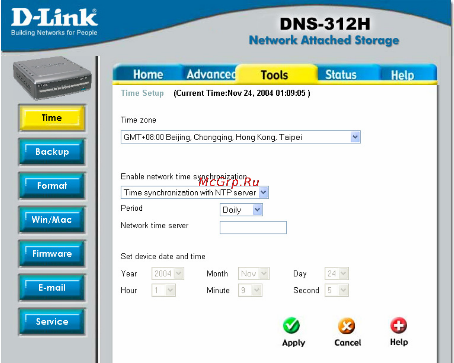Open the Month dropdown
This screenshot has height=363, width=454.
254,273
